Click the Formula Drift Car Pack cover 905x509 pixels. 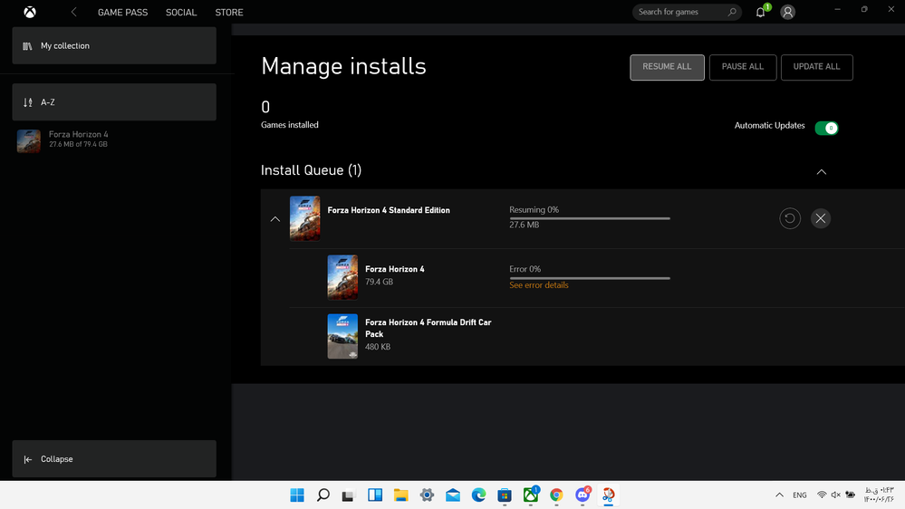[342, 336]
